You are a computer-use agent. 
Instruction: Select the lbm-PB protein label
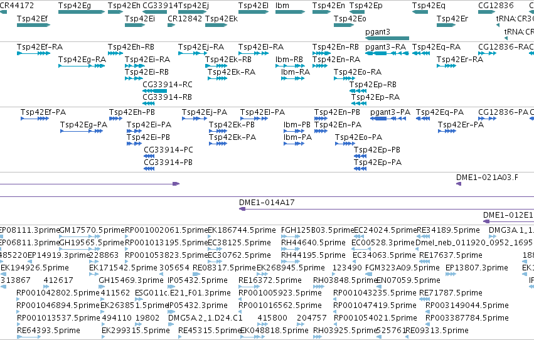(x=297, y=125)
